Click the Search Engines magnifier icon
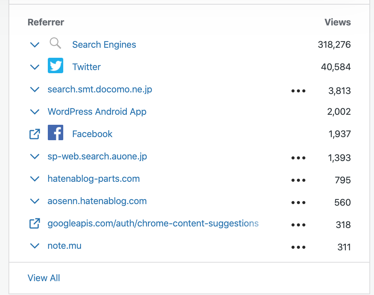This screenshot has width=374, height=295. pos(56,43)
